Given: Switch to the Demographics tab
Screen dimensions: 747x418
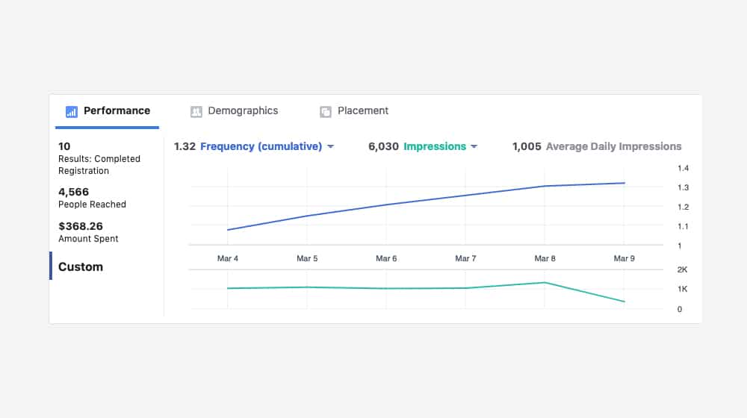Looking at the screenshot, I should click(x=242, y=110).
